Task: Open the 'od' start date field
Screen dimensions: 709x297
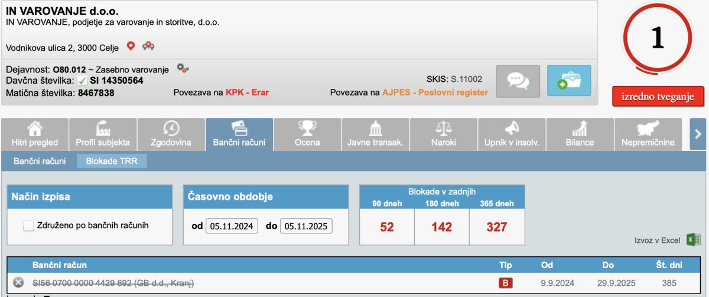Action: (x=232, y=226)
